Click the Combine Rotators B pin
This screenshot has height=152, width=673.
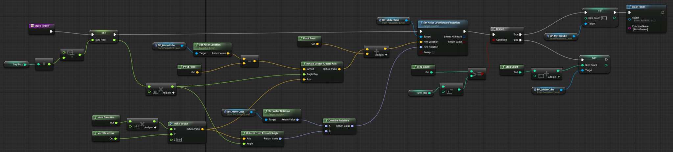326,131
